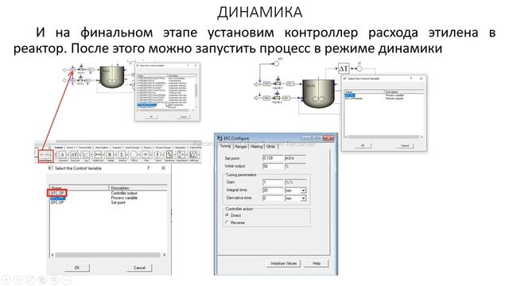The width and height of the screenshot is (509, 286).
Task: Expand the MultiSum block dropdown arrow
Action: pyautogui.click(x=127, y=155)
